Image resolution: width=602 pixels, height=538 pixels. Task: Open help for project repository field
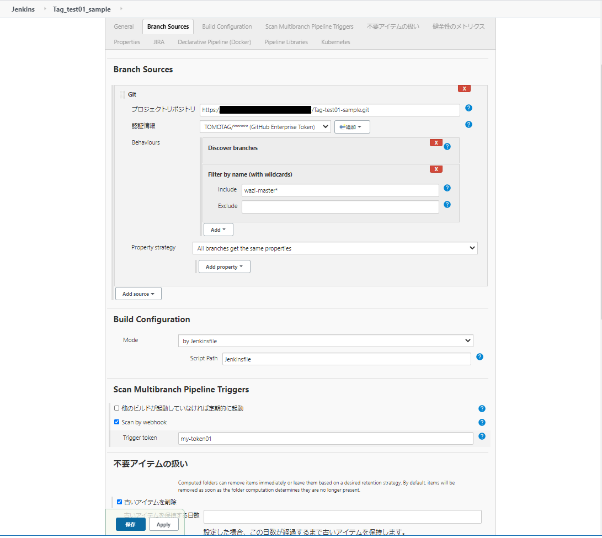(468, 108)
